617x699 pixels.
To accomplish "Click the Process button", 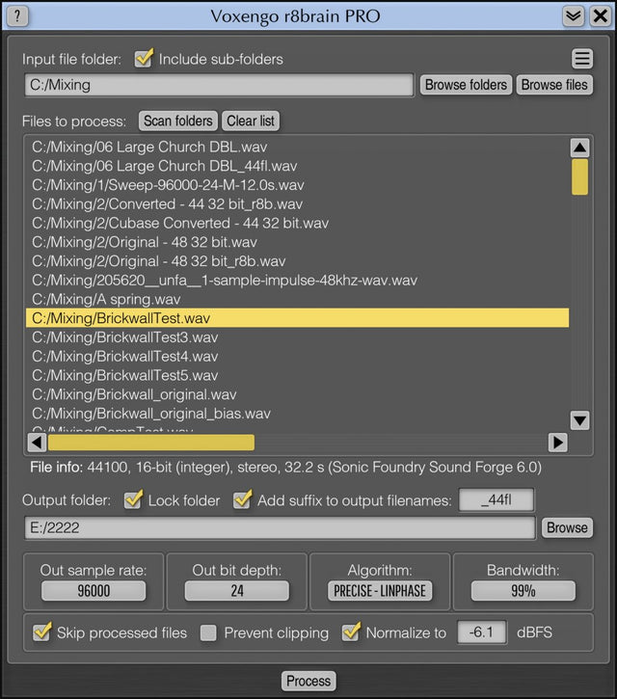I will pyautogui.click(x=308, y=681).
